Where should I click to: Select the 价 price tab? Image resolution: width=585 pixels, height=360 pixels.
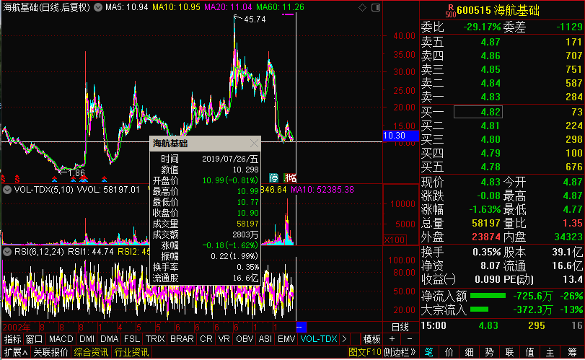(x=449, y=352)
